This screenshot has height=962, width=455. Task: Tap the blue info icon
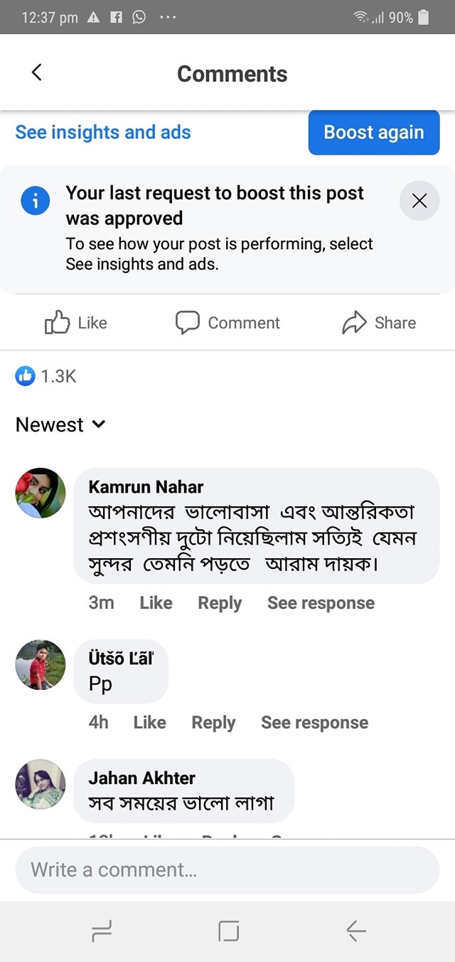36,201
